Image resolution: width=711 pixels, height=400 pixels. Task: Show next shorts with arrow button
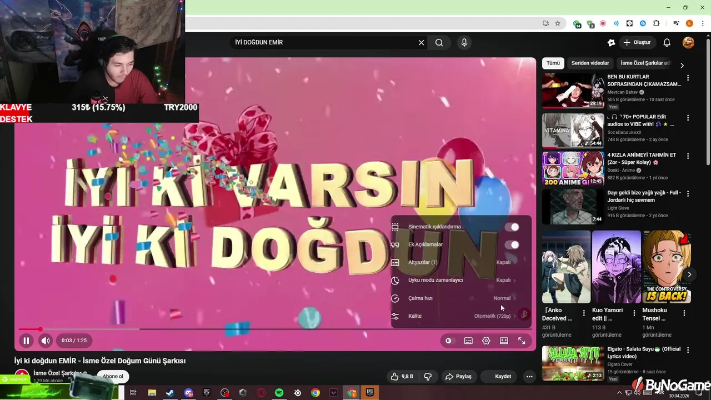click(689, 274)
